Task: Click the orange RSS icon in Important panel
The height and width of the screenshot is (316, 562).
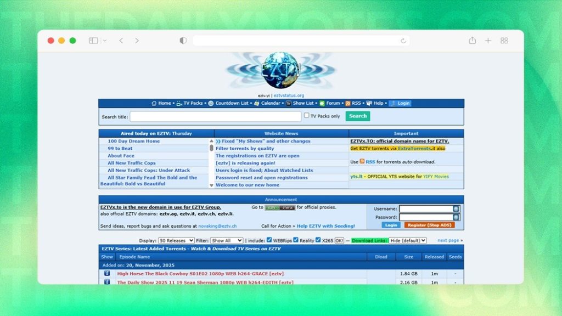Action: point(362,162)
